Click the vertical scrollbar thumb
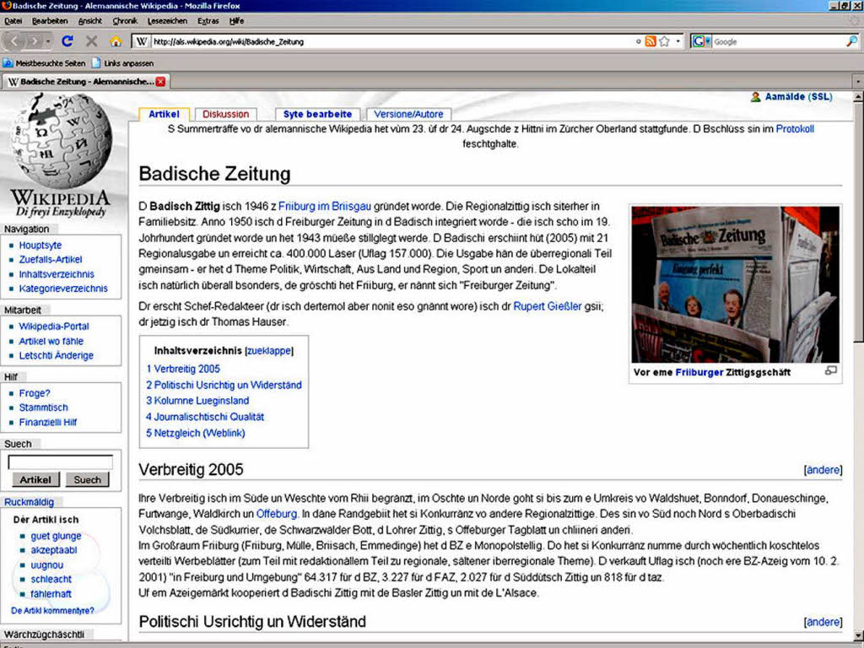This screenshot has width=864, height=648. [x=858, y=222]
